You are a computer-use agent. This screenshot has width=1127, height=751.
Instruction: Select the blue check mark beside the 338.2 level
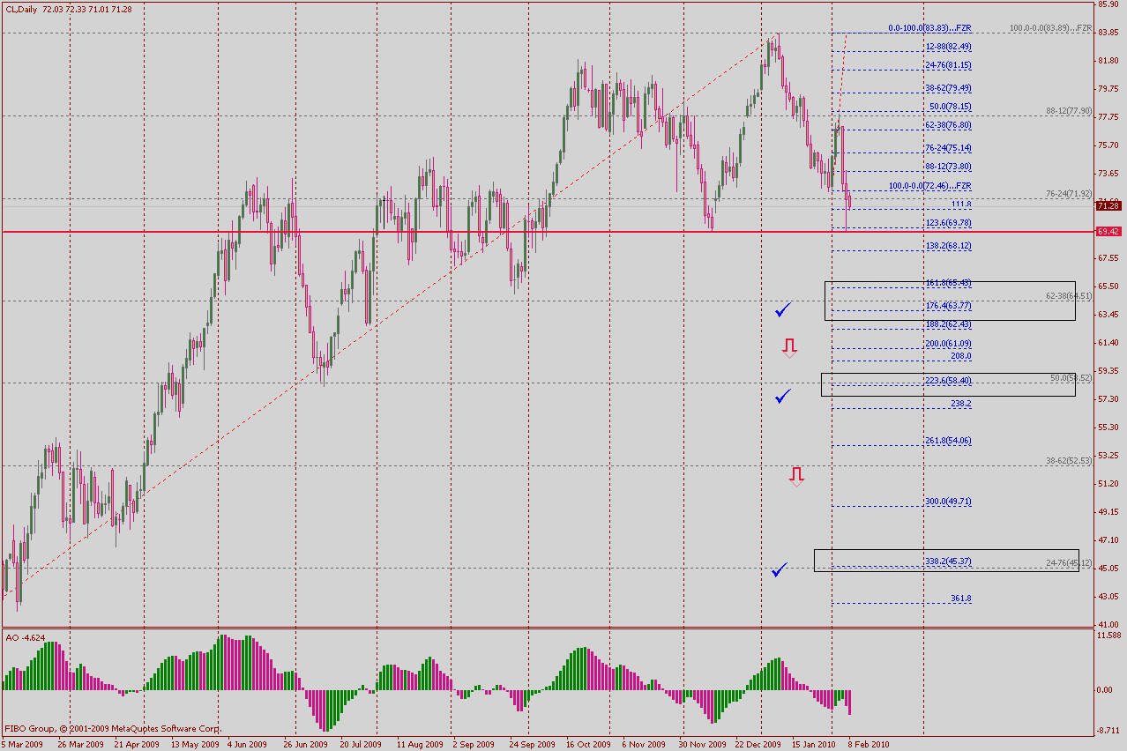[x=780, y=570]
